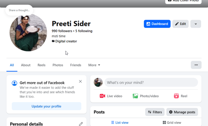Open the Friends tab
The width and height of the screenshot is (208, 126).
pyautogui.click(x=76, y=65)
